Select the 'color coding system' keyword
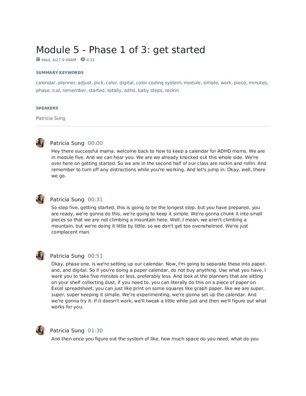This screenshot has height=396, width=306. click(x=159, y=83)
